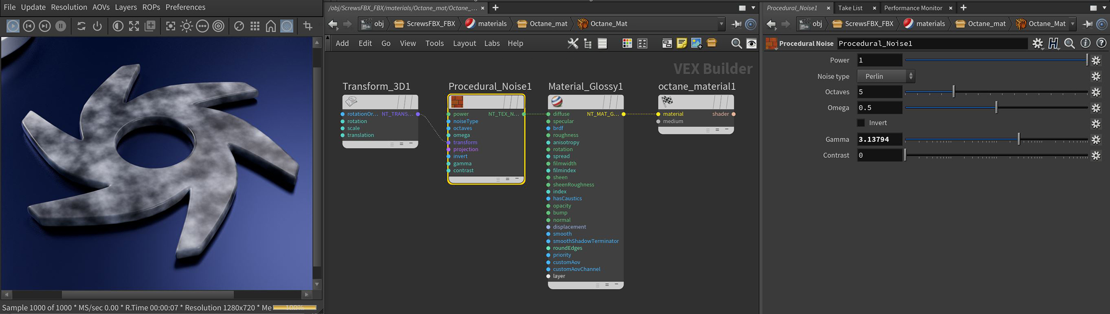Viewport: 1110px width, 314px height.
Task: Open the Noise type Perlin dropdown
Action: [886, 76]
